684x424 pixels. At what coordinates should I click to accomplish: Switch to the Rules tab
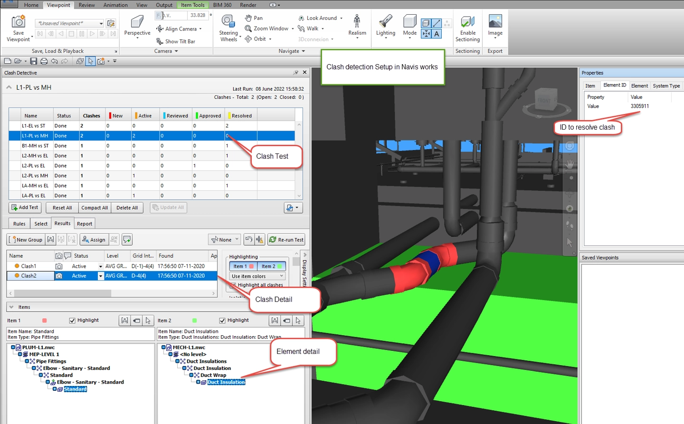click(x=19, y=224)
